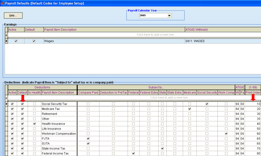The width and height of the screenshot is (261, 156).
Task: Uncheck Active for the Retirement deduction
Action: (x=12, y=114)
